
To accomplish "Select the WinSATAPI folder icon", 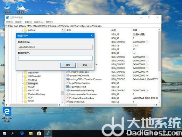I will click(25, 91).
